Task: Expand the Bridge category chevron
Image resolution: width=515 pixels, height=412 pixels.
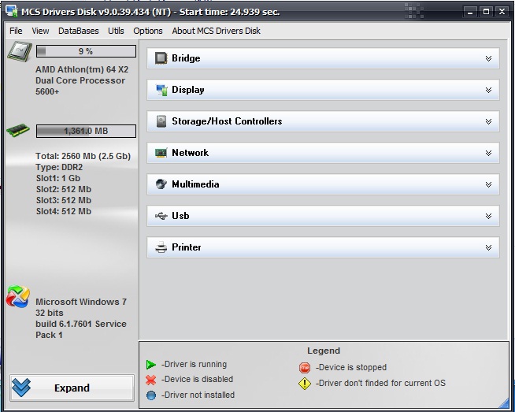Action: 488,58
